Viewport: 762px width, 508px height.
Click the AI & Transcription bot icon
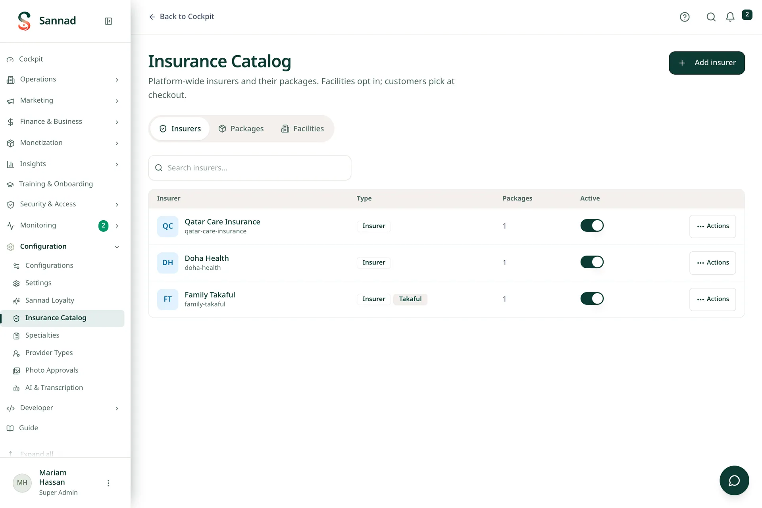[x=16, y=388]
